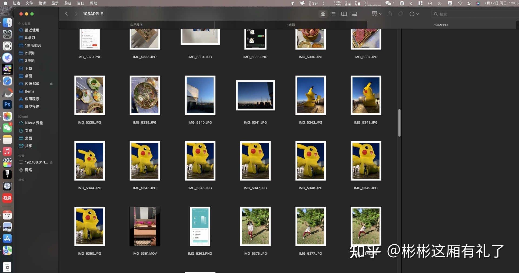Open Ben's in the sidebar
519x273 pixels.
(x=29, y=91)
